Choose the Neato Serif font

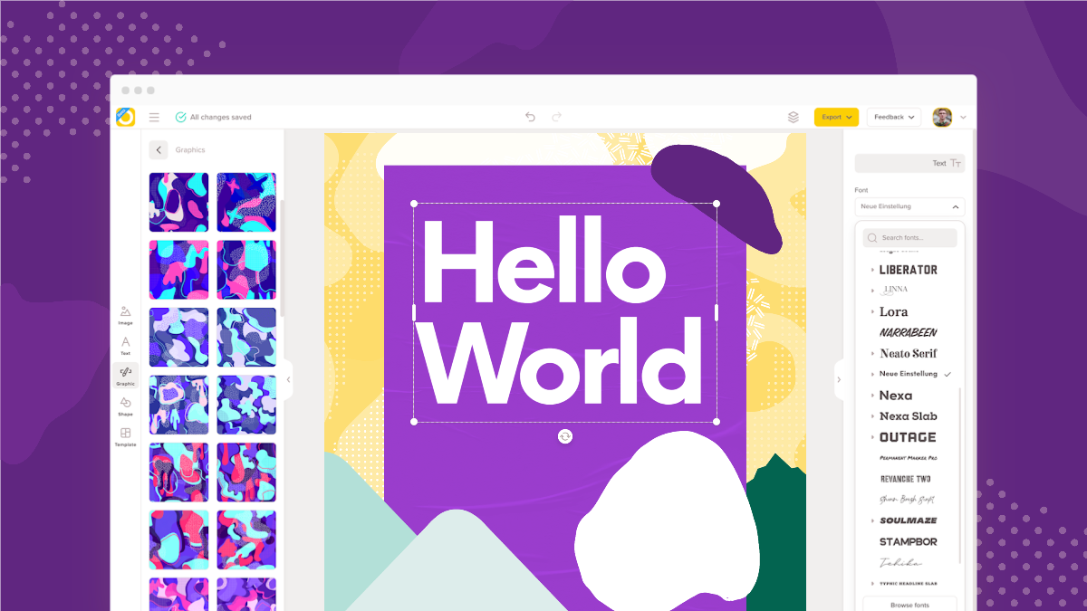point(909,353)
